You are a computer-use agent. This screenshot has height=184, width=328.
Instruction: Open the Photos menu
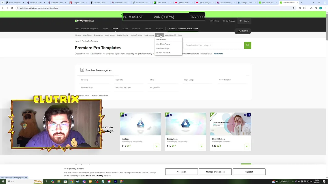(148, 28)
